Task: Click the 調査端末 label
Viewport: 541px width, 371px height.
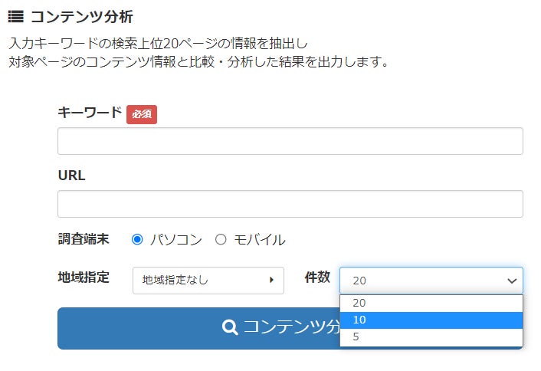Action: [x=84, y=239]
